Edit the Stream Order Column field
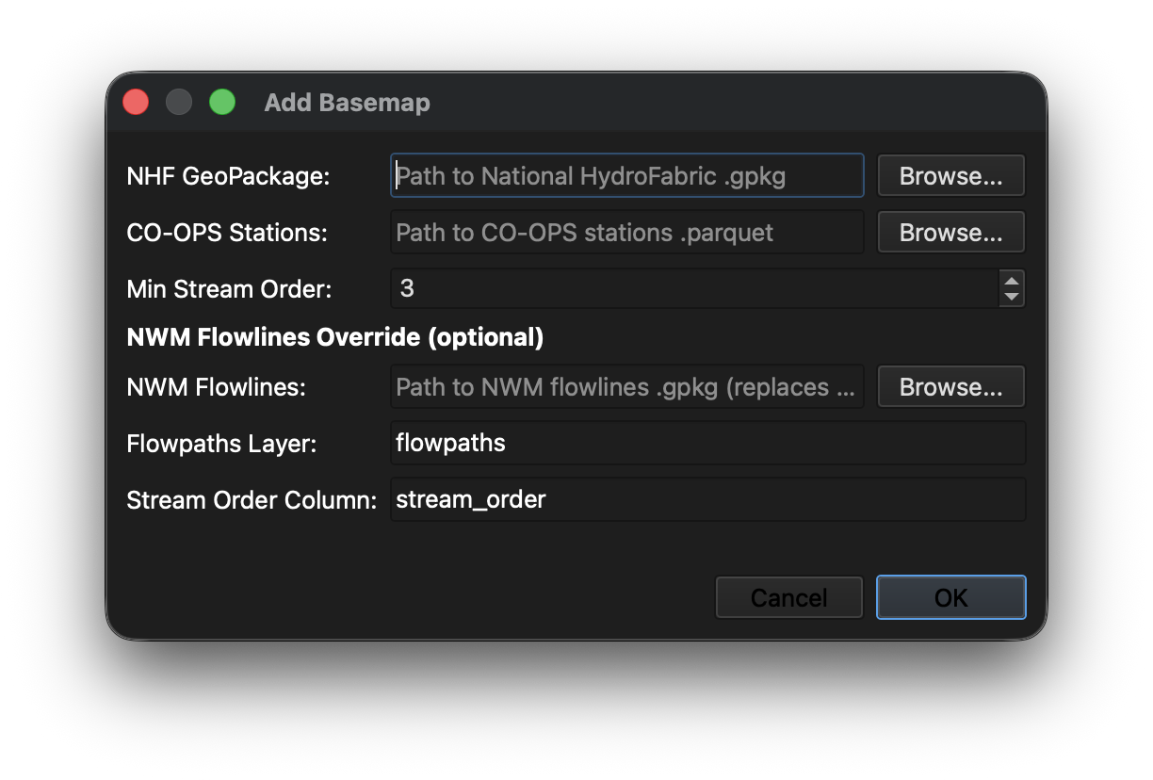This screenshot has height=780, width=1153. click(706, 499)
